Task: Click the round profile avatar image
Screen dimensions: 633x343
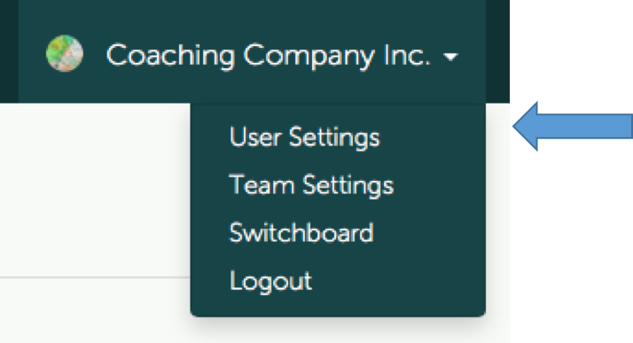Action: (65, 53)
